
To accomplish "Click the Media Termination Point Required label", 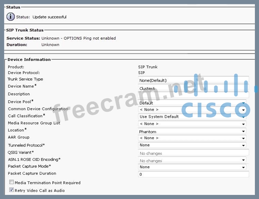I will pos(47,183).
